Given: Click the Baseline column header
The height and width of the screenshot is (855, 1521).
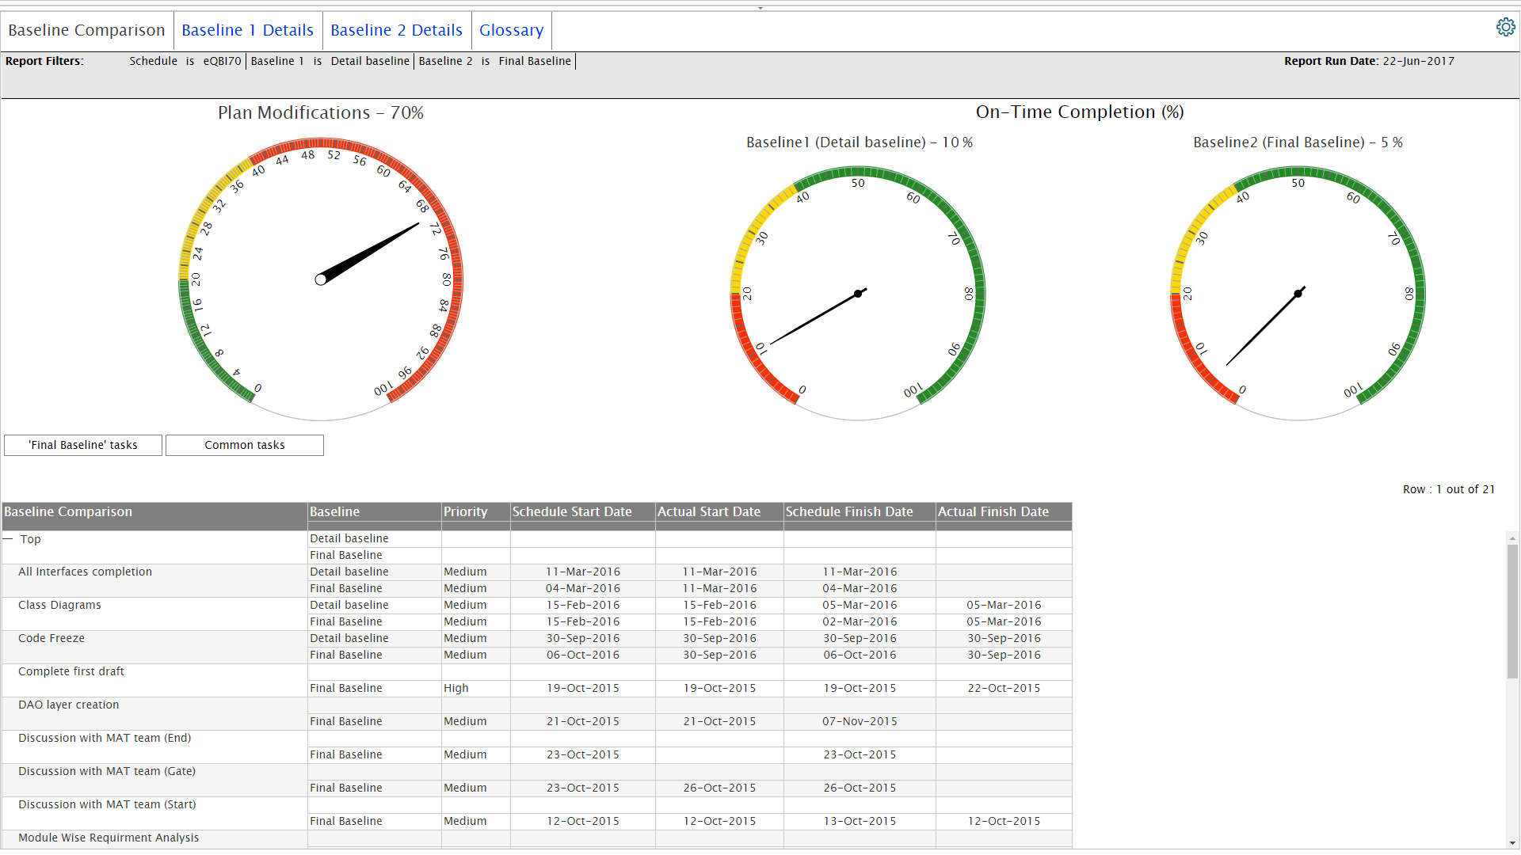Looking at the screenshot, I should click(374, 512).
